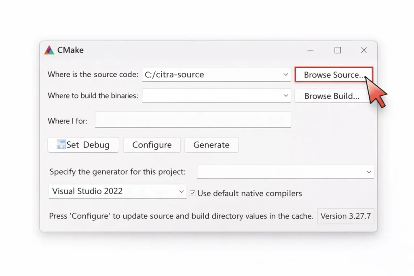The image size is (414, 276).
Task: Click the Where I for input field
Action: [193, 120]
